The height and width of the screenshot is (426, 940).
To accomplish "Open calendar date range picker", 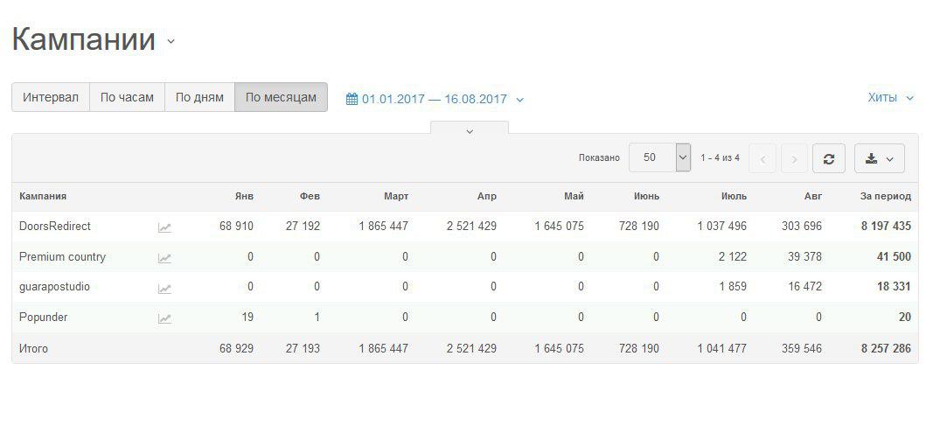I will point(435,99).
